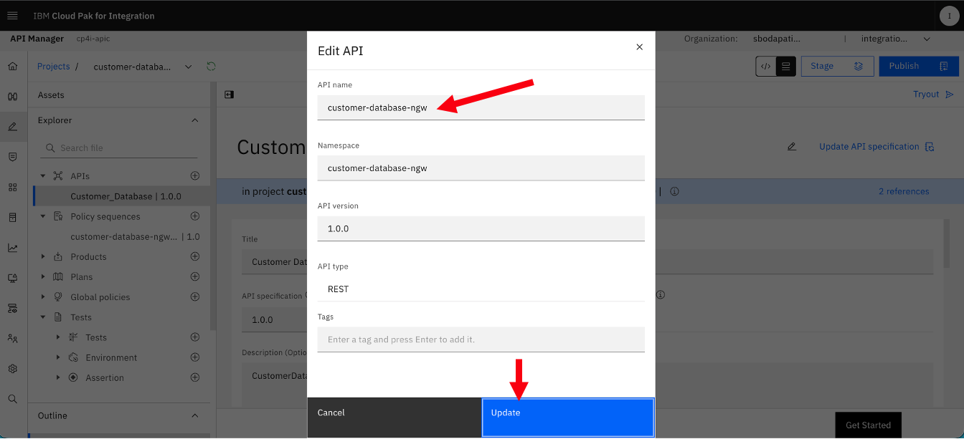Open the search icon in left sidebar
964x439 pixels.
point(12,399)
